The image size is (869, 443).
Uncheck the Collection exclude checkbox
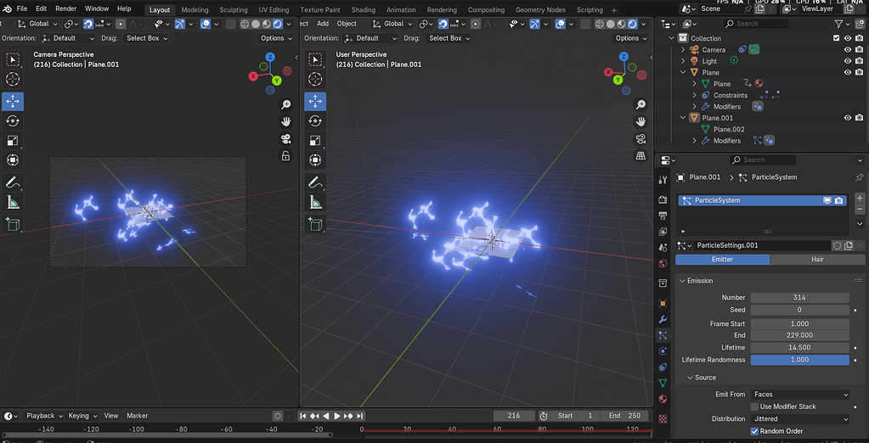click(837, 38)
